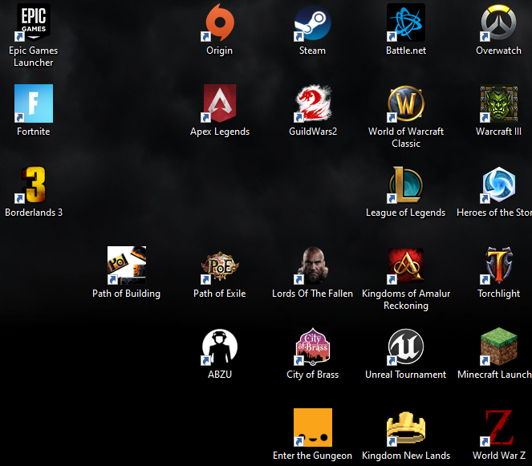
Task: Select the ABZU diver icon
Action: click(220, 346)
